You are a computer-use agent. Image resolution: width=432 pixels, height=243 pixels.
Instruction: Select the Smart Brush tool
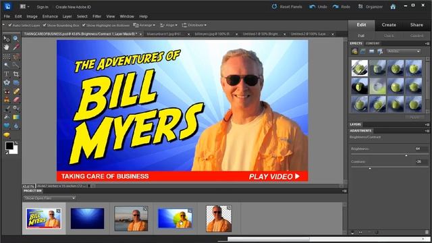click(x=16, y=109)
